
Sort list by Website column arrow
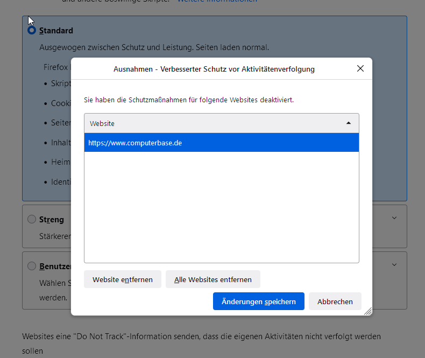tap(349, 123)
